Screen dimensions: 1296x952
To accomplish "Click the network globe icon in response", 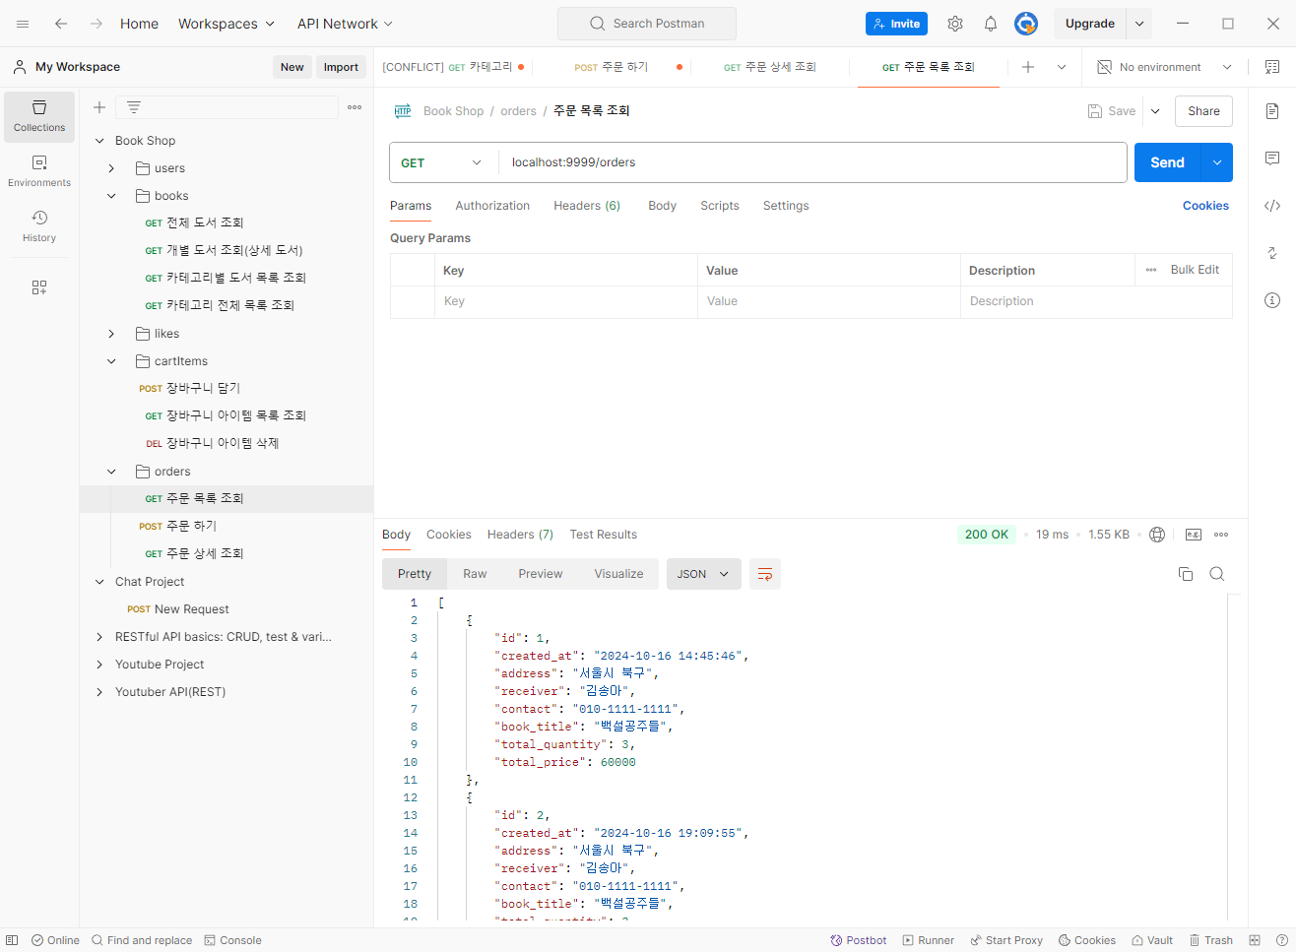I will pyautogui.click(x=1158, y=535).
